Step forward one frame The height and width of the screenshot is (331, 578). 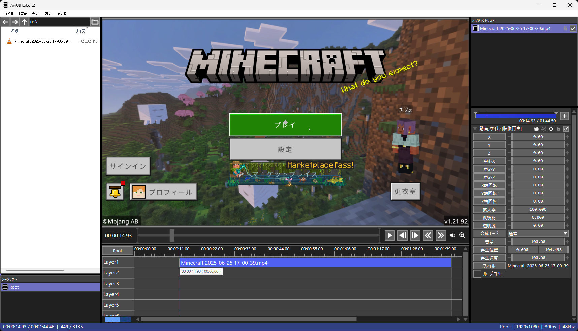[415, 235]
